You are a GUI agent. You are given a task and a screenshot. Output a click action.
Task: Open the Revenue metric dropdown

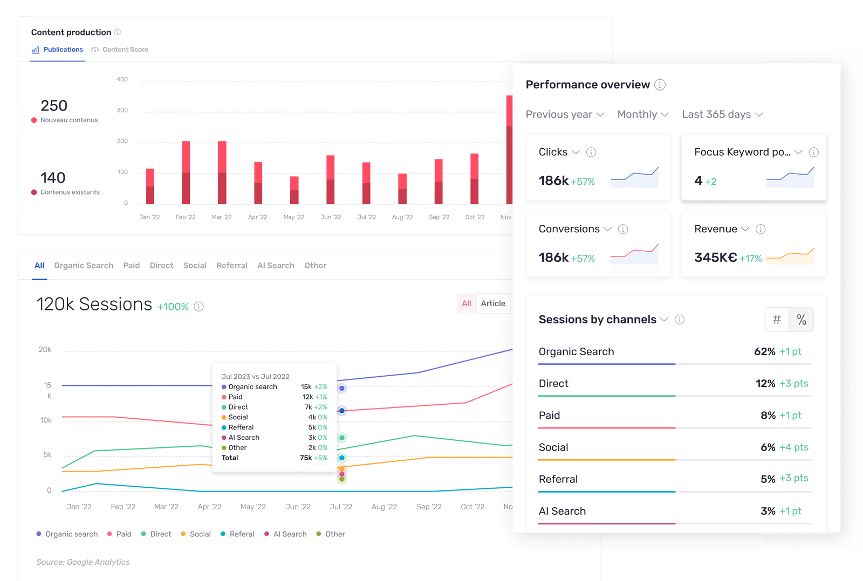click(x=722, y=229)
